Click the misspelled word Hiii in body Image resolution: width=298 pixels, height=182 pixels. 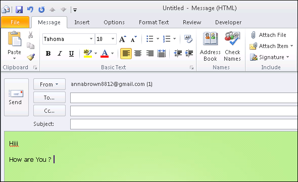14,144
